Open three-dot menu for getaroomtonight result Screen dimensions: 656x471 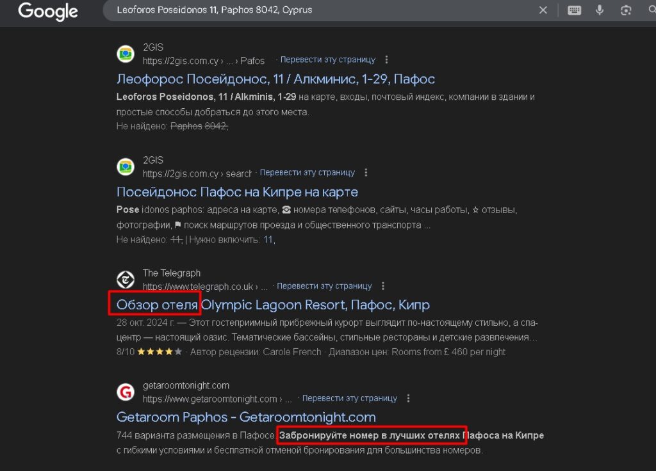pyautogui.click(x=408, y=398)
